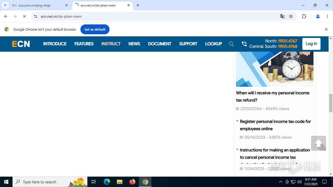Open the DOCUMENT menu item
The height and width of the screenshot is (187, 333).
[159, 44]
